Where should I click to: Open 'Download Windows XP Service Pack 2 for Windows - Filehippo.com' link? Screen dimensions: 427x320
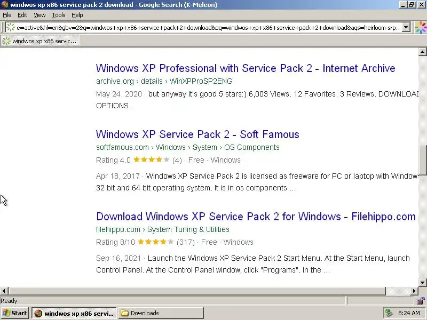(x=256, y=217)
